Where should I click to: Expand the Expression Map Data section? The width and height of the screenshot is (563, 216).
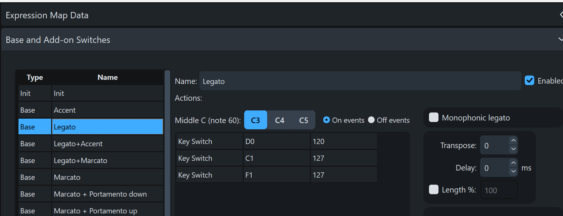(561, 15)
